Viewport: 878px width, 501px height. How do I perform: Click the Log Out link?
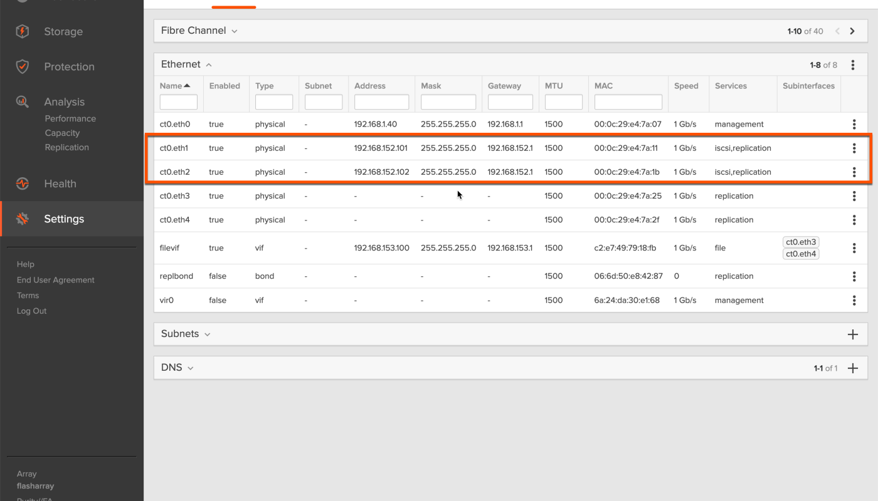point(31,311)
